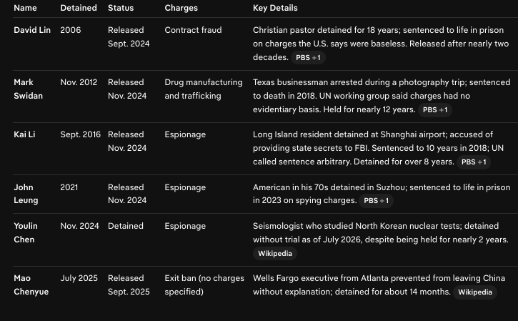Select the Kai Li name cell
518x321 pixels.
click(24, 134)
